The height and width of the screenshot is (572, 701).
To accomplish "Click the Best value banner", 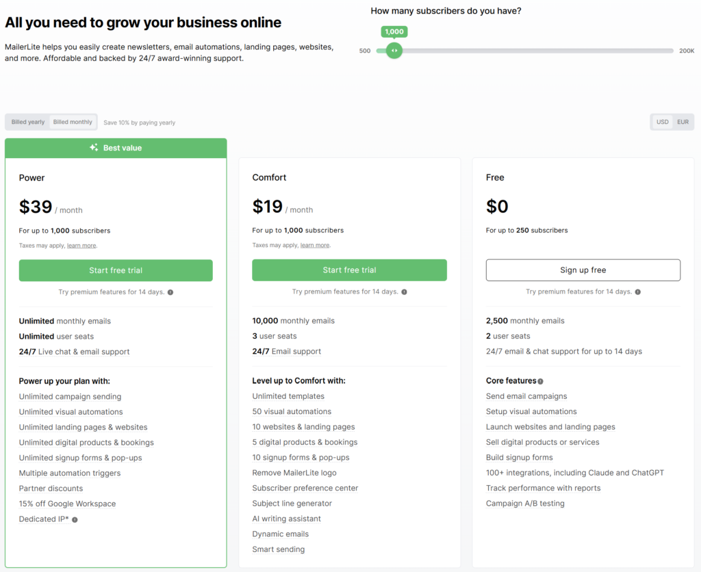I will pos(116,148).
